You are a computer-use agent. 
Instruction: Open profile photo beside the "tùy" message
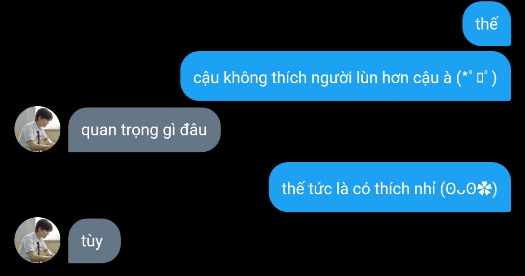(x=37, y=240)
